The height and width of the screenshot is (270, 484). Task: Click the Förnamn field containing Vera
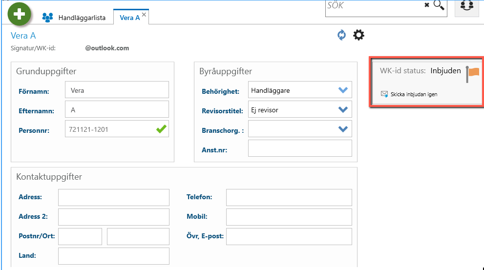117,90
